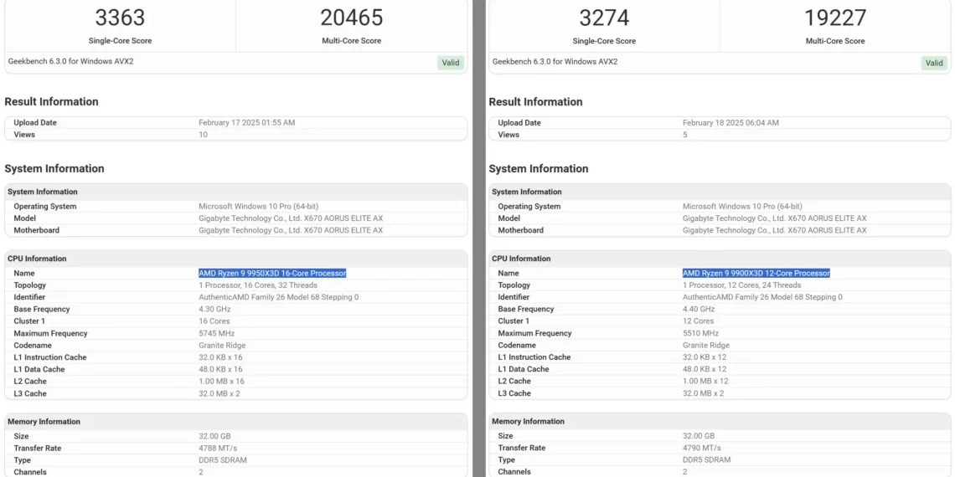This screenshot has width=955, height=477.
Task: Click the left Valid badge
Action: [x=451, y=63]
